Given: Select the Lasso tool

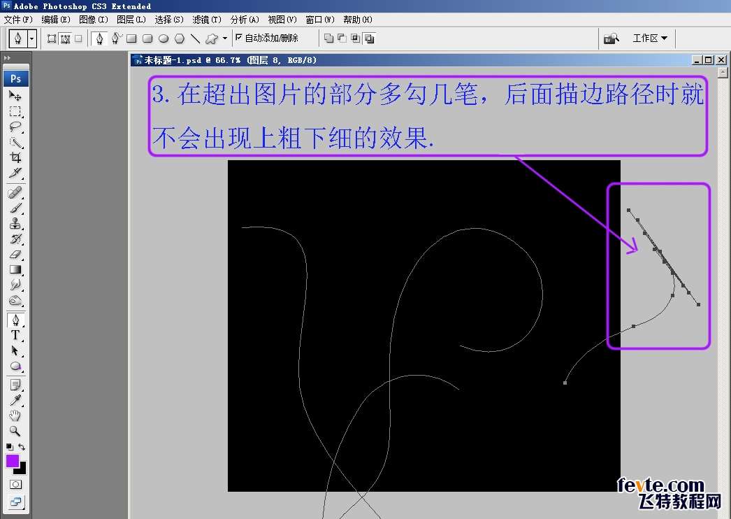Looking at the screenshot, I should pos(15,127).
